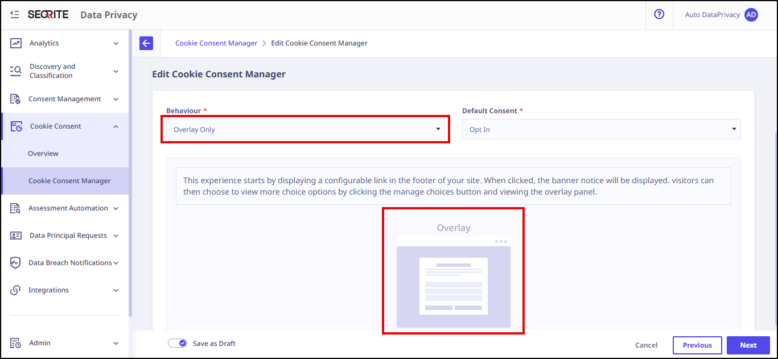This screenshot has width=778, height=359.
Task: Toggle the Save as Draft switch
Action: coord(178,344)
